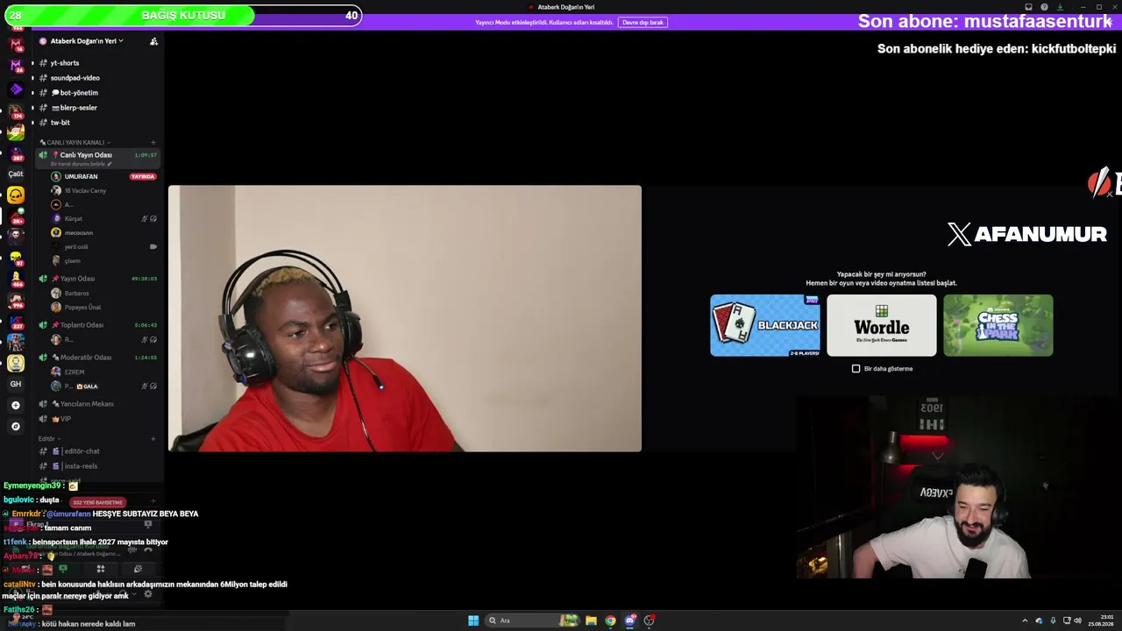Click the muted icons beside Kürşat
The width and height of the screenshot is (1122, 631).
click(x=149, y=218)
